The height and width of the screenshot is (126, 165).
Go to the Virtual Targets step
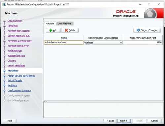tap(15, 80)
